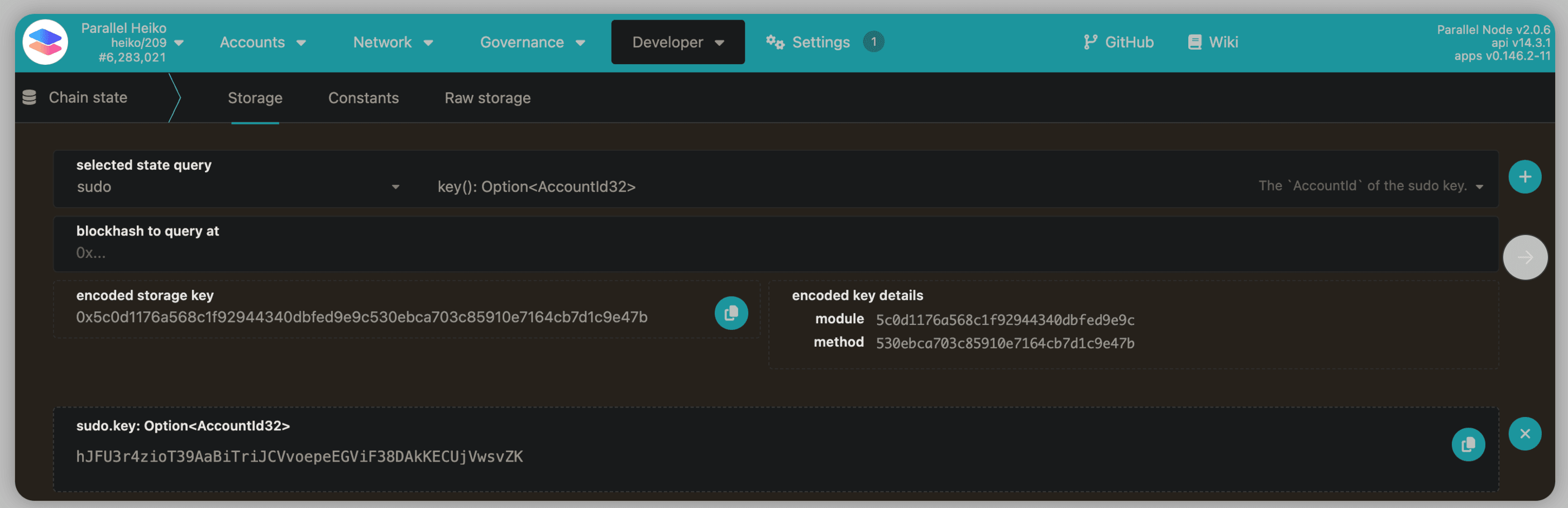Click the Settings gear icon
This screenshot has width=1568, height=508.
click(x=775, y=42)
